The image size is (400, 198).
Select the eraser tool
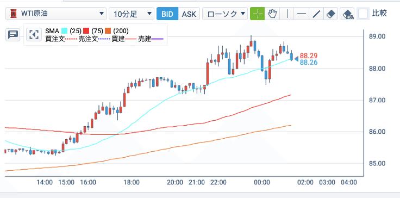pyautogui.click(x=330, y=14)
